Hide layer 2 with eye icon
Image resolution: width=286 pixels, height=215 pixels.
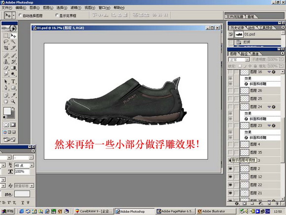pyautogui.click(x=230, y=169)
